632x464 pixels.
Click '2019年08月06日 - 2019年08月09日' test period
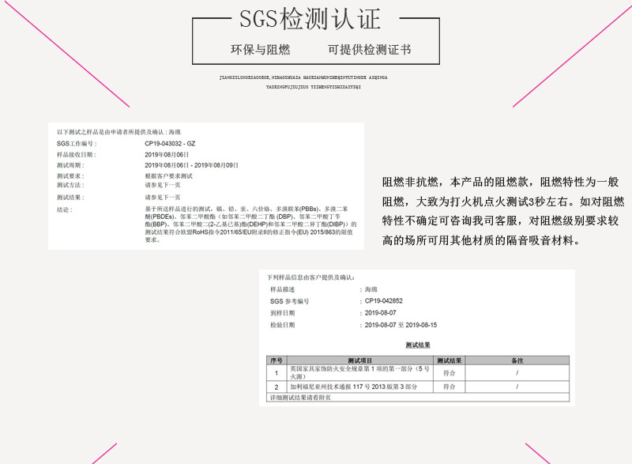[x=192, y=165]
